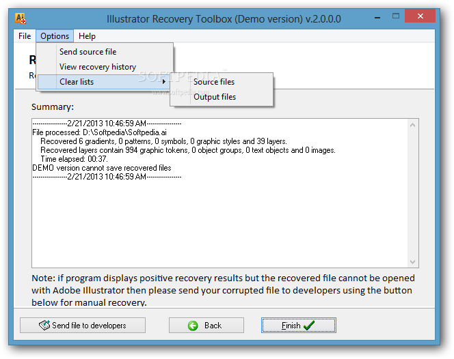Minimize the Illustrator Recovery Toolbox window

[x=377, y=17]
